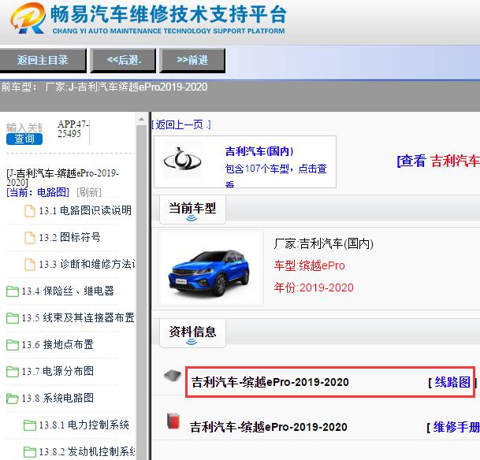
Task: Go forward with >>前进 button
Action: coord(192,60)
